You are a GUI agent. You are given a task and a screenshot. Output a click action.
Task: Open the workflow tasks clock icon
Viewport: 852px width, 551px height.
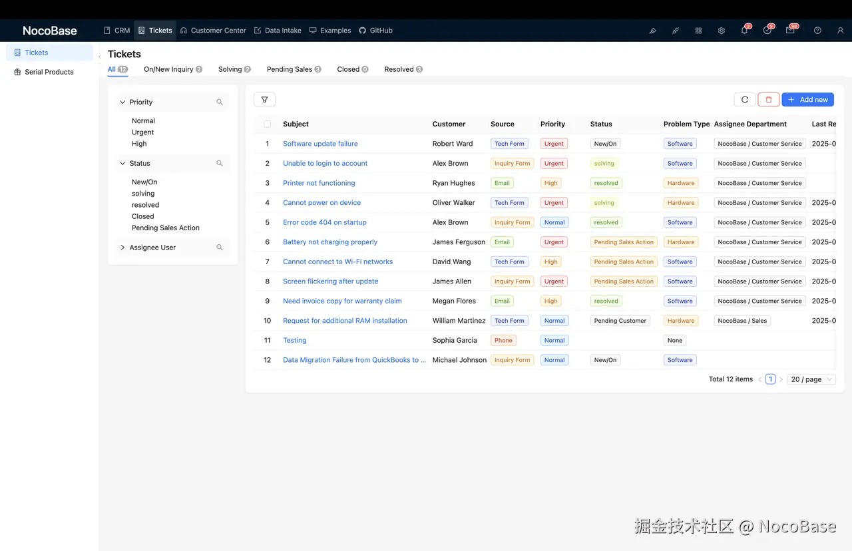click(767, 31)
